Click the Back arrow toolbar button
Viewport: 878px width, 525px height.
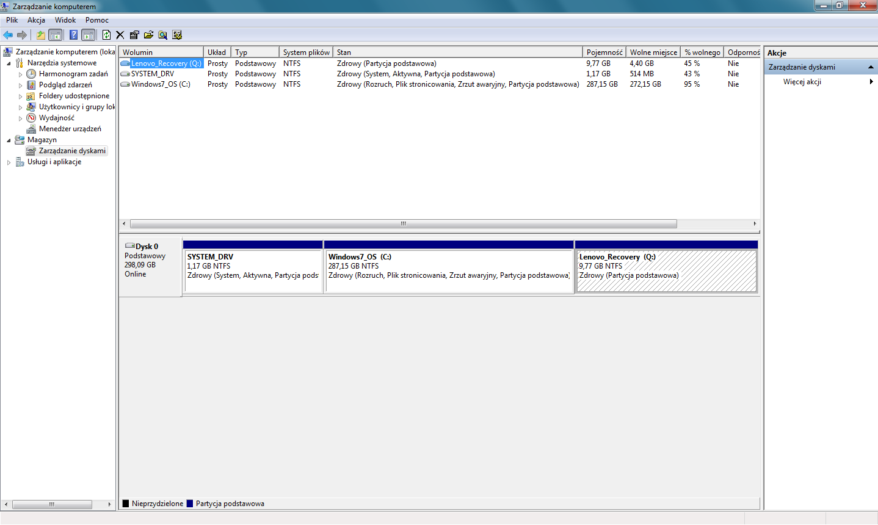[8, 35]
